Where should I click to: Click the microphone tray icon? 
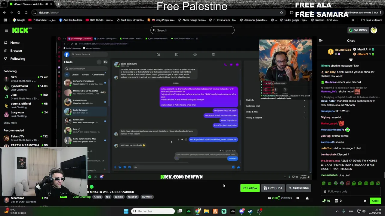pyautogui.click(x=344, y=211)
